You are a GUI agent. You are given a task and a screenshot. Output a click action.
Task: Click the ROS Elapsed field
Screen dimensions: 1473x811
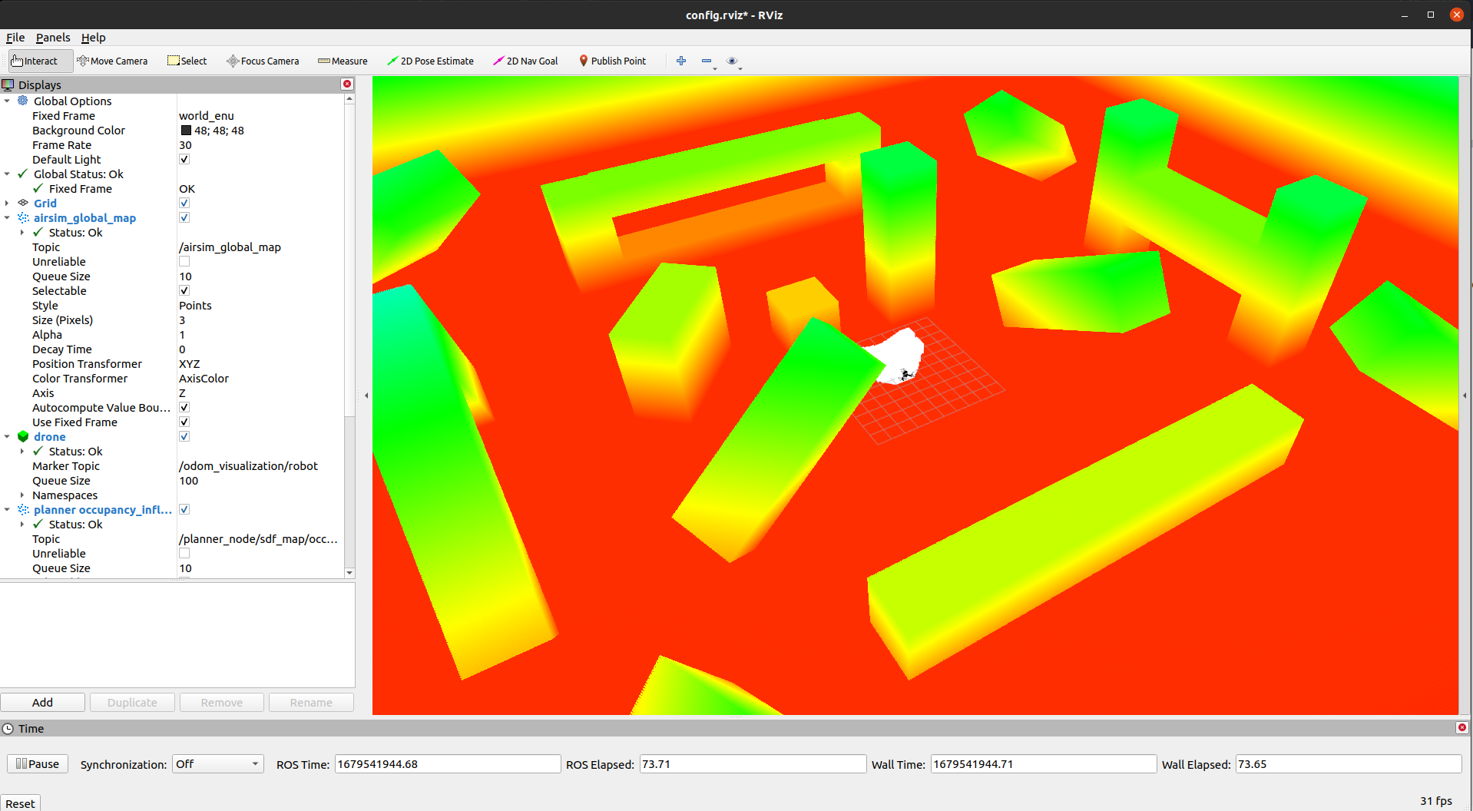click(x=753, y=763)
